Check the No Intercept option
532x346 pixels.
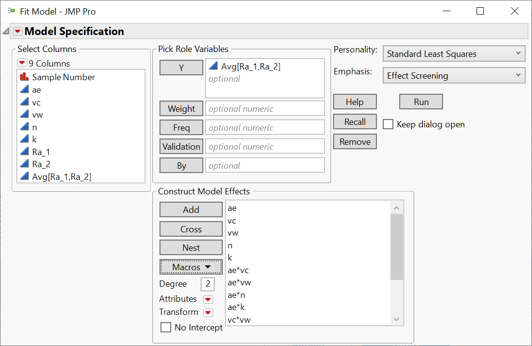coord(166,328)
